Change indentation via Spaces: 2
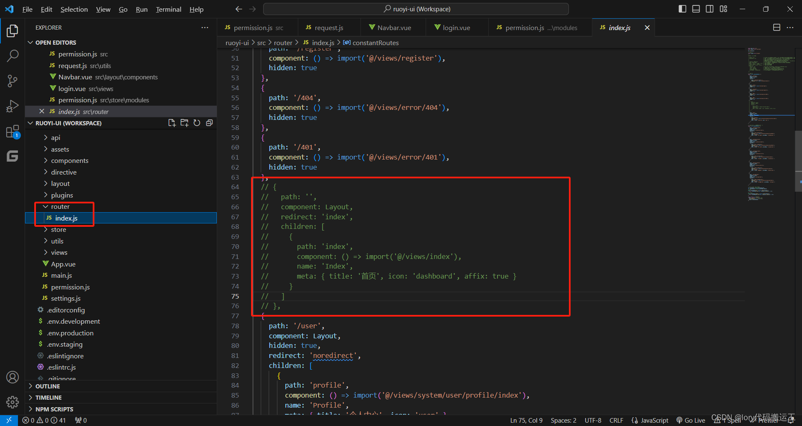Screen dimensions: 802x426 coord(563,420)
